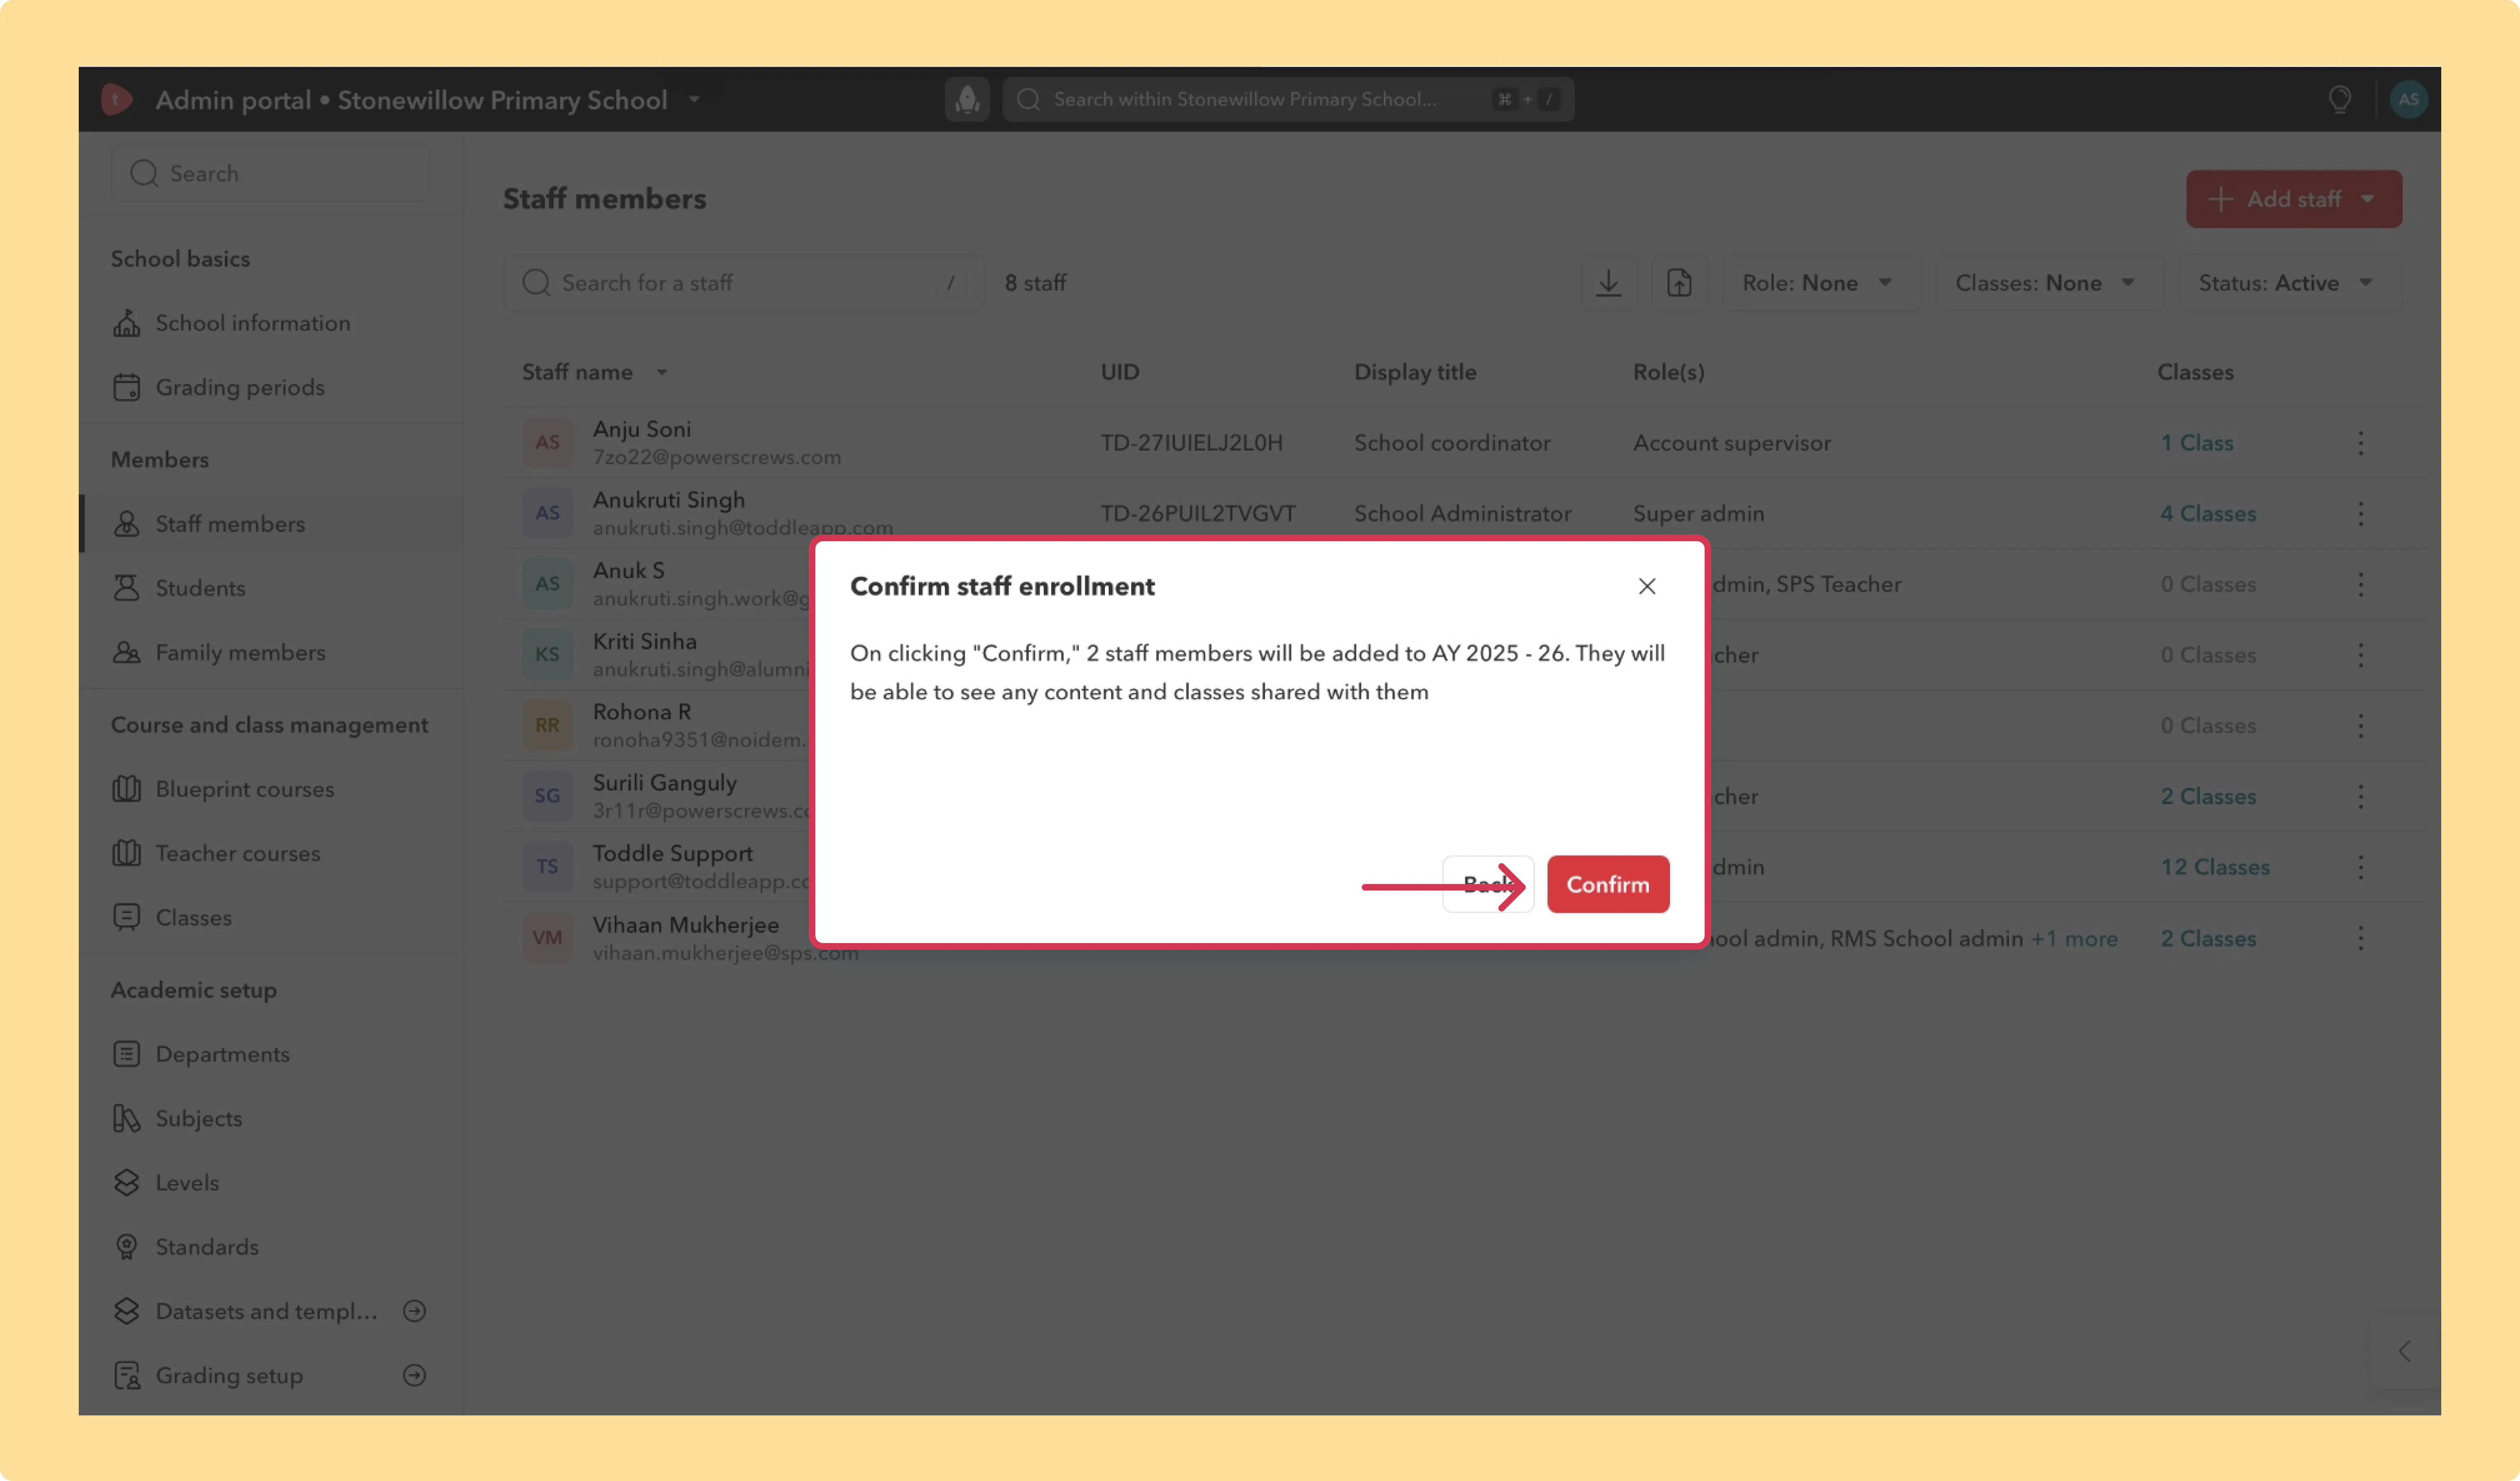This screenshot has width=2520, height=1481.
Task: Click the Add staff button
Action: click(x=2293, y=199)
